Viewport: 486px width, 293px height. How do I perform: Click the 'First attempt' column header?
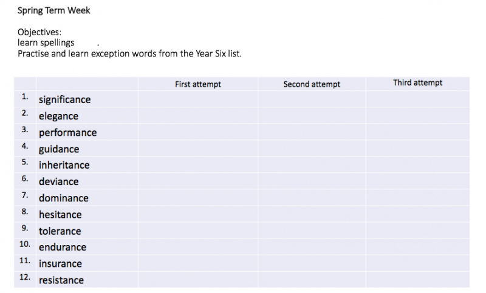pyautogui.click(x=198, y=84)
